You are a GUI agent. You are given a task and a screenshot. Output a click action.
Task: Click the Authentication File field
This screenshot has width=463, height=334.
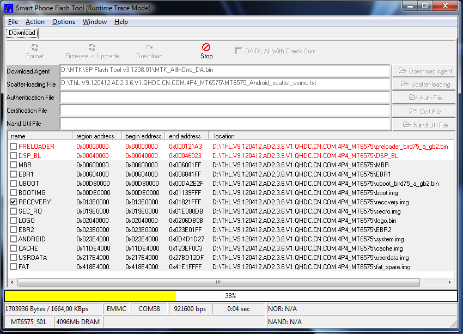(x=225, y=97)
